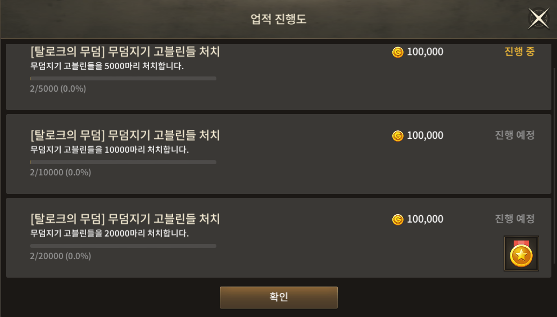The width and height of the screenshot is (557, 317).
Task: Click the 2/20000 (0.0%) progress text
Action: tap(60, 256)
